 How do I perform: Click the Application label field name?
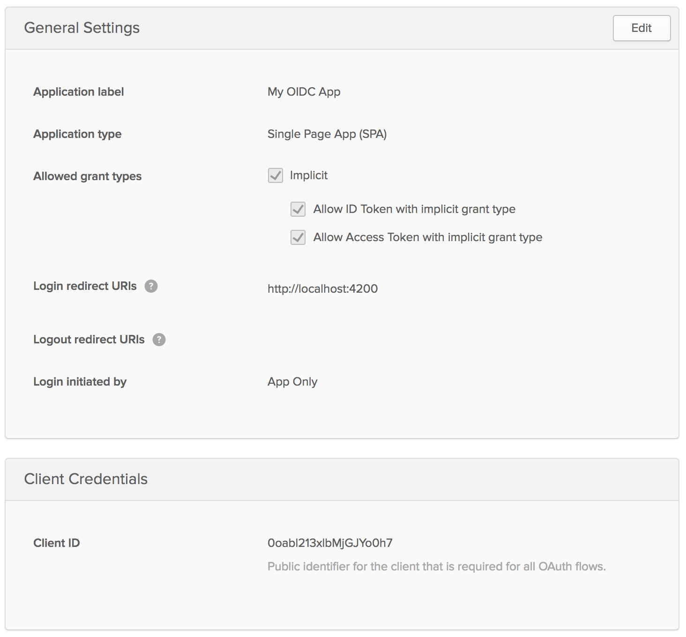79,92
